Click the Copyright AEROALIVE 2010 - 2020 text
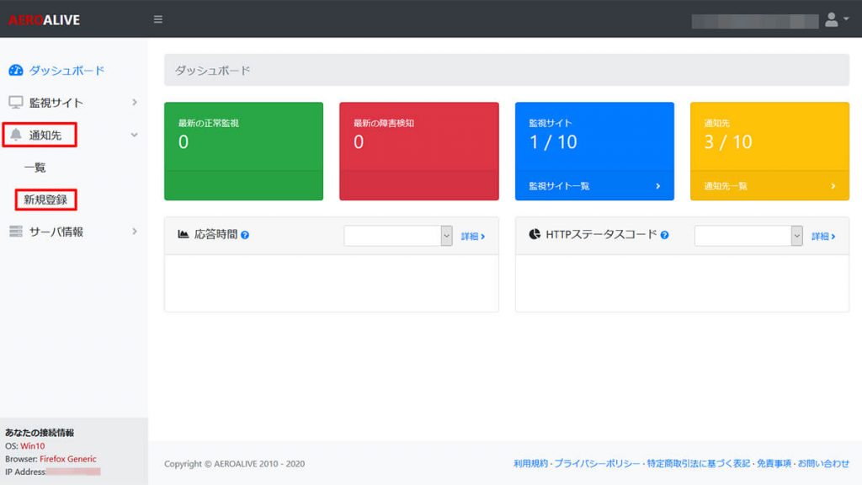Screen dimensions: 862x485 (x=234, y=464)
